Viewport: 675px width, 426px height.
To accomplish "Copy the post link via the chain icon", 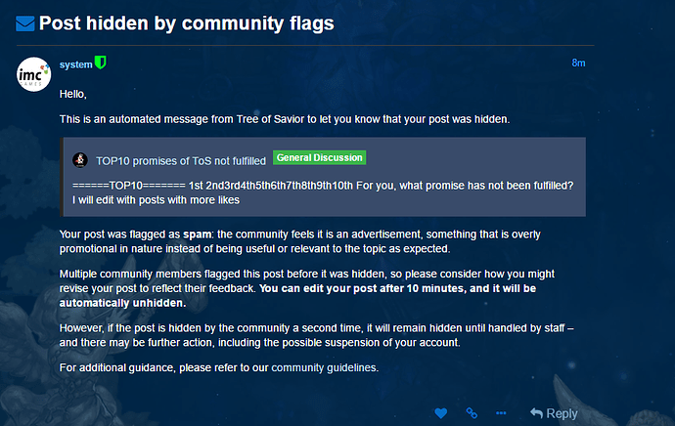I will click(x=472, y=413).
